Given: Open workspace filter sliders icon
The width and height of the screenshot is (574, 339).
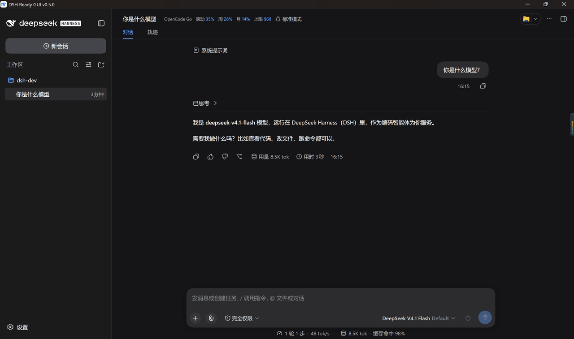Looking at the screenshot, I should (88, 65).
